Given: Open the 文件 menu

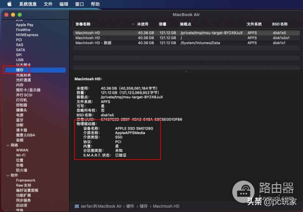Looking at the screenshot, I should [x=48, y=4].
